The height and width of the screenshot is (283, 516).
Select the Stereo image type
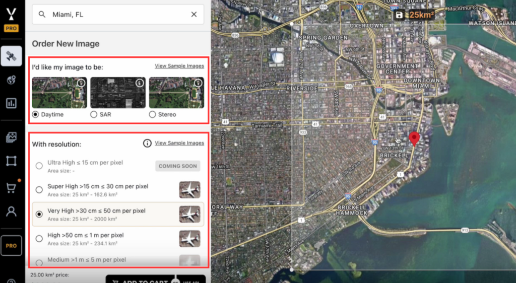pyautogui.click(x=152, y=115)
